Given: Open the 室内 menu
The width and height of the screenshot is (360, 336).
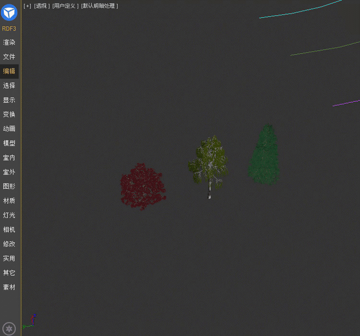Looking at the screenshot, I should click(9, 158).
